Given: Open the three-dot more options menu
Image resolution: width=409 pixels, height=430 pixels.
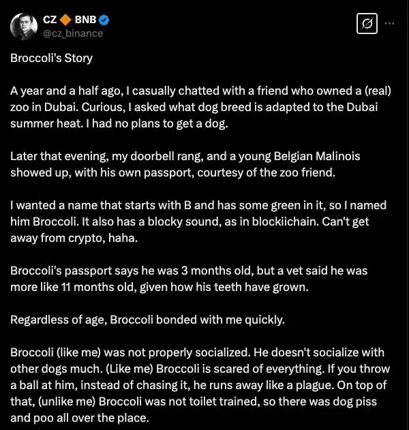Looking at the screenshot, I should (x=390, y=23).
